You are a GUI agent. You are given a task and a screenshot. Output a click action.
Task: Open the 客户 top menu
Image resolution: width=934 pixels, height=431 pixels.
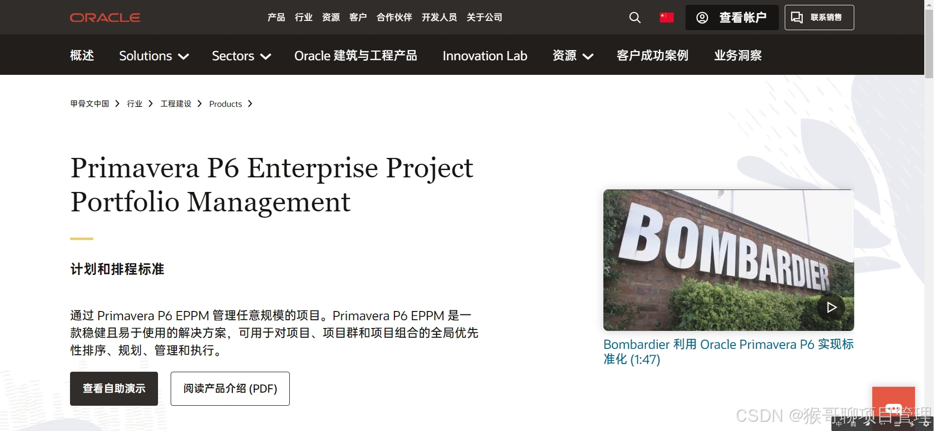358,17
